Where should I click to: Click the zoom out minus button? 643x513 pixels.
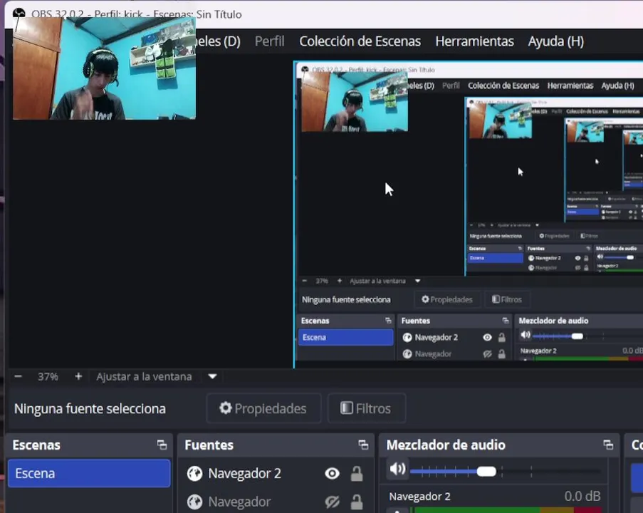pos(18,376)
